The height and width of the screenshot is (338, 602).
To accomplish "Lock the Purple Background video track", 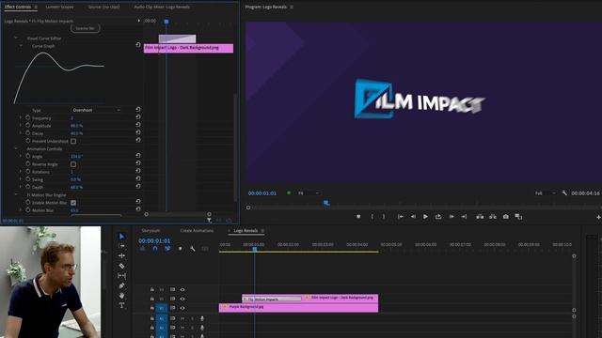I will click(152, 308).
